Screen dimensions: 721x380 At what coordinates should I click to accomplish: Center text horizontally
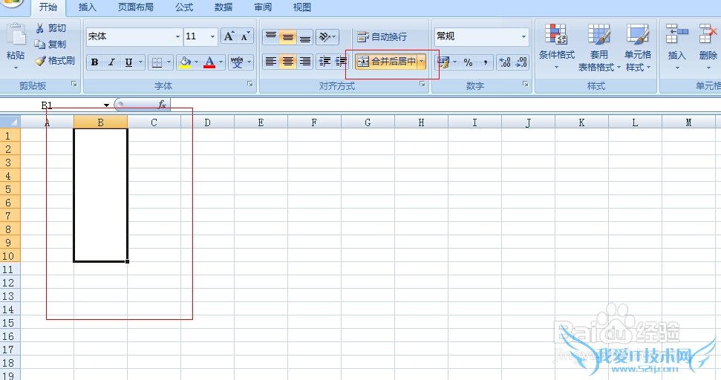pyautogui.click(x=288, y=62)
